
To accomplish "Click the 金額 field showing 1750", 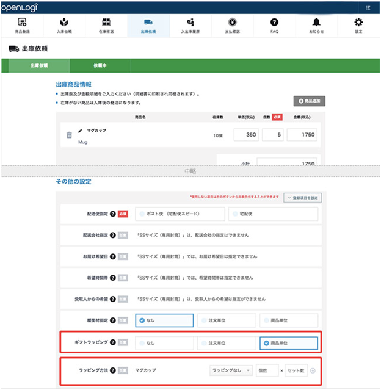I will pos(302,135).
